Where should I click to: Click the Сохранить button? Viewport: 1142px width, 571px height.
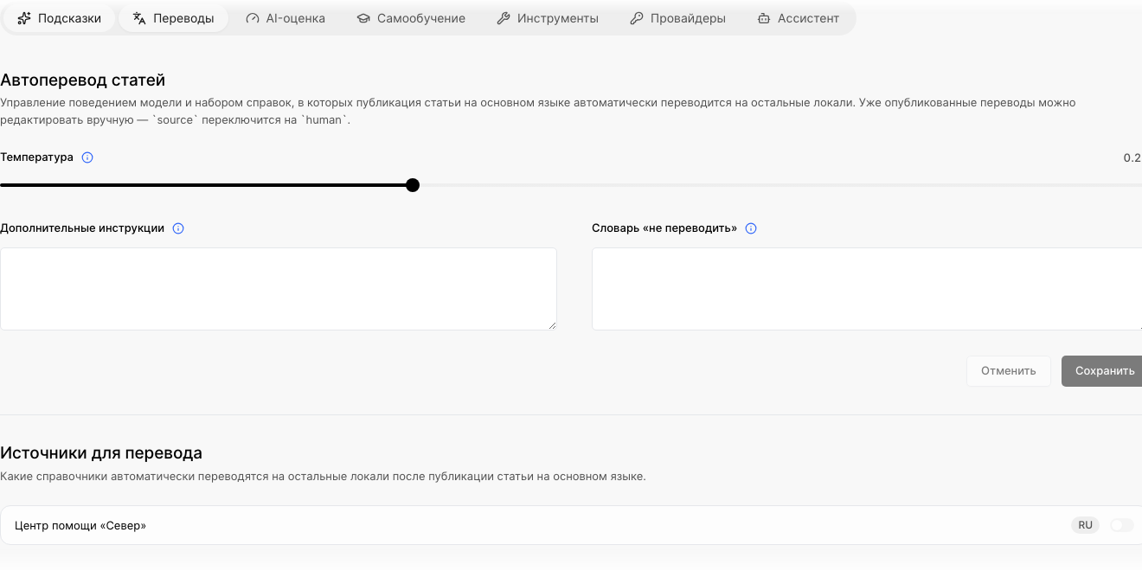[x=1104, y=371]
